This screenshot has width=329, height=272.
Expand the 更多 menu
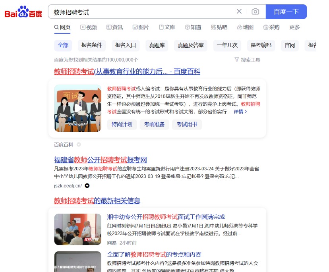[x=294, y=27]
